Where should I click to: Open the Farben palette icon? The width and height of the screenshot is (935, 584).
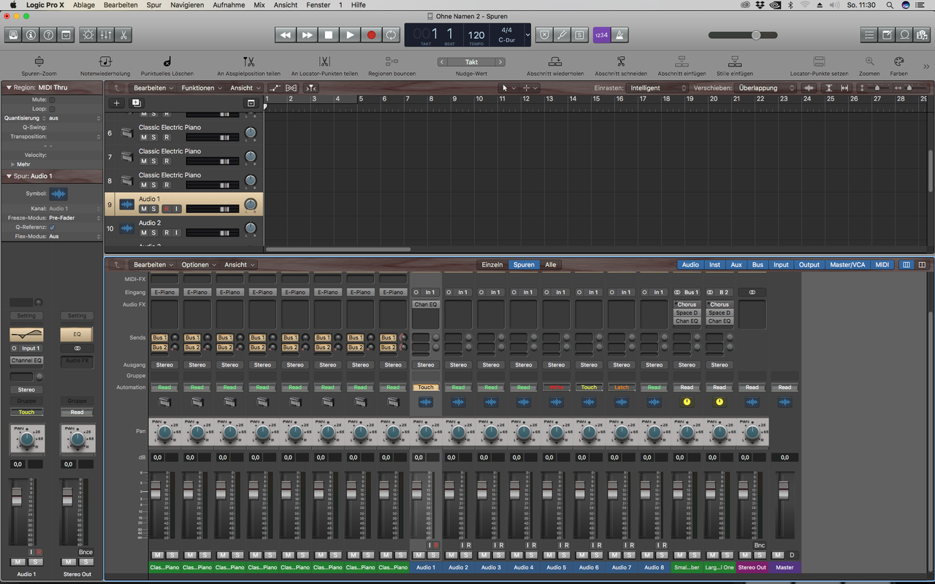tap(899, 62)
